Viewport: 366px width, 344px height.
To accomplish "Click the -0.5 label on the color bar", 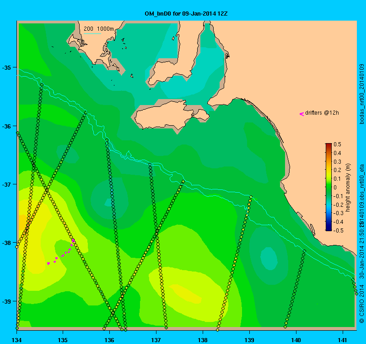I will point(338,230).
